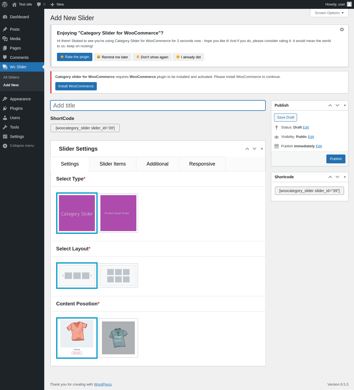The width and height of the screenshot is (354, 390).
Task: Click the Plugins plug icon
Action: point(5,108)
